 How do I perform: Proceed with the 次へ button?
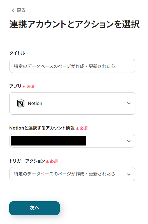tap(34, 208)
